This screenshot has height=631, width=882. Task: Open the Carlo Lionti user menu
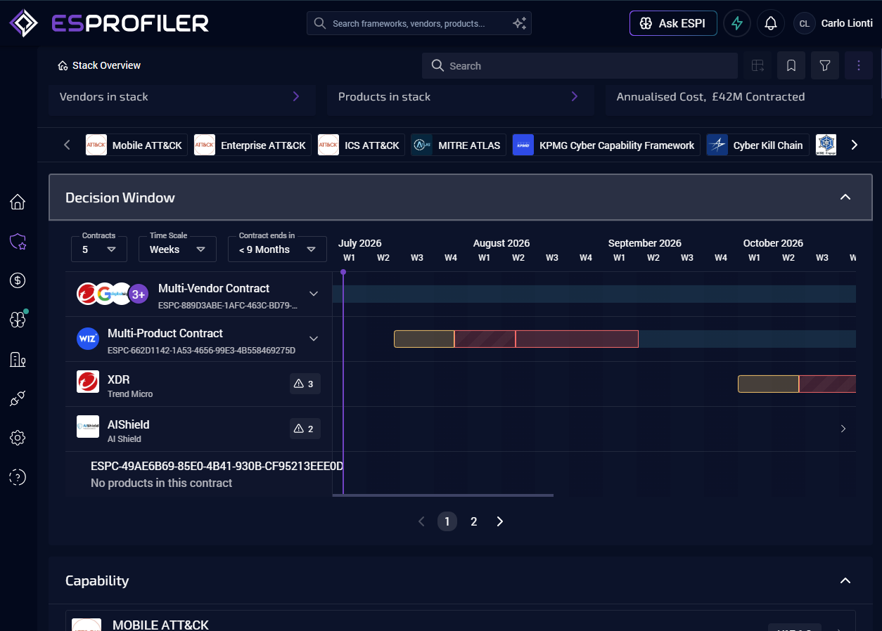tap(833, 23)
